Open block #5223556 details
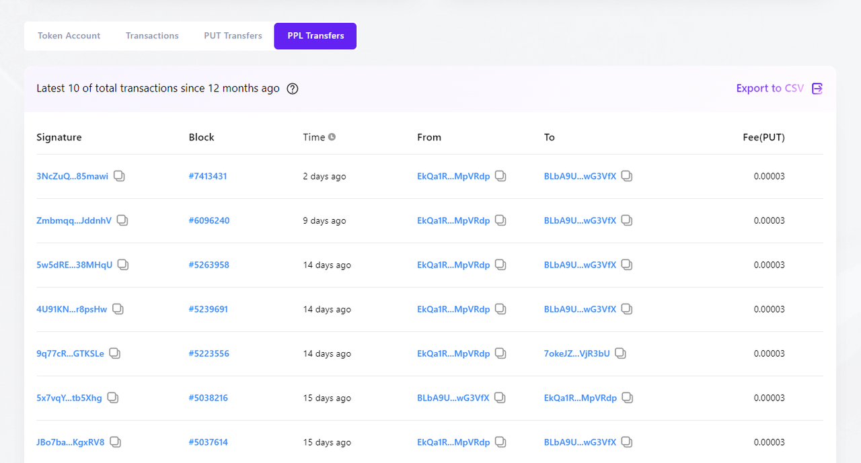The height and width of the screenshot is (463, 861). pyautogui.click(x=209, y=353)
